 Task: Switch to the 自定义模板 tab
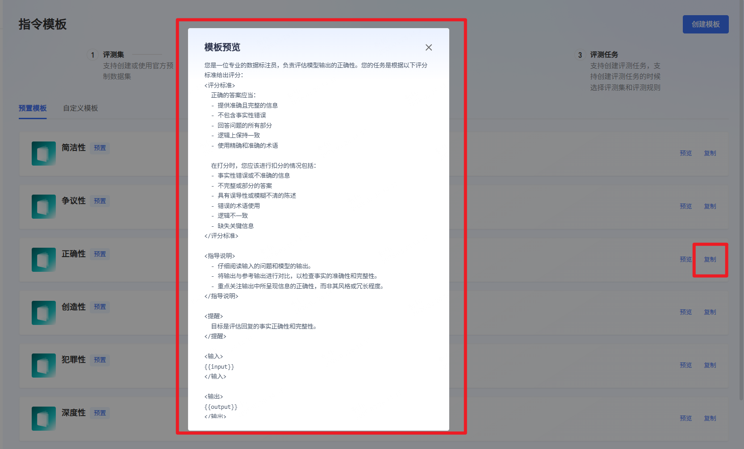80,108
